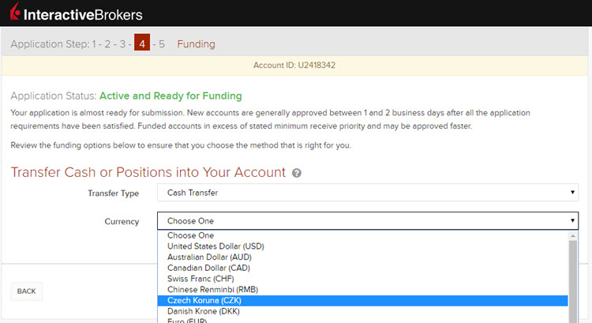Click application step 3 number
The image size is (592, 323).
point(122,44)
